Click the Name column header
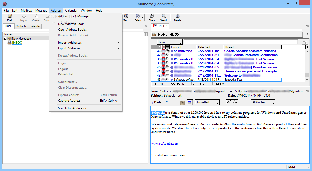This screenshot has width=312, height=171. click(26, 34)
